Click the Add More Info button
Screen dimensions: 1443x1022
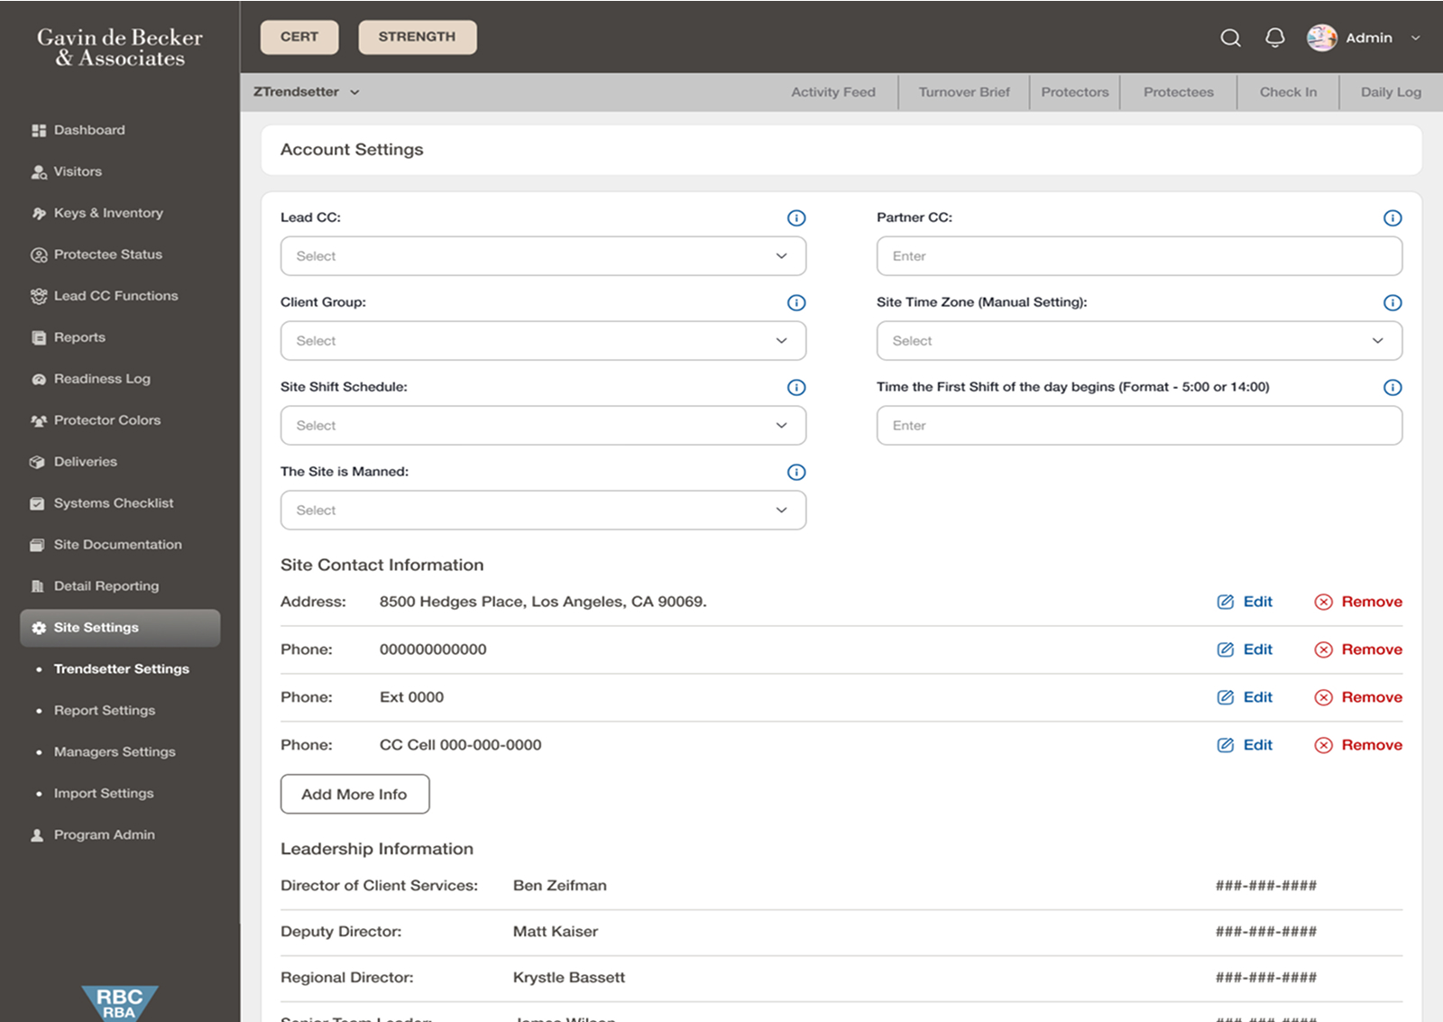tap(354, 795)
